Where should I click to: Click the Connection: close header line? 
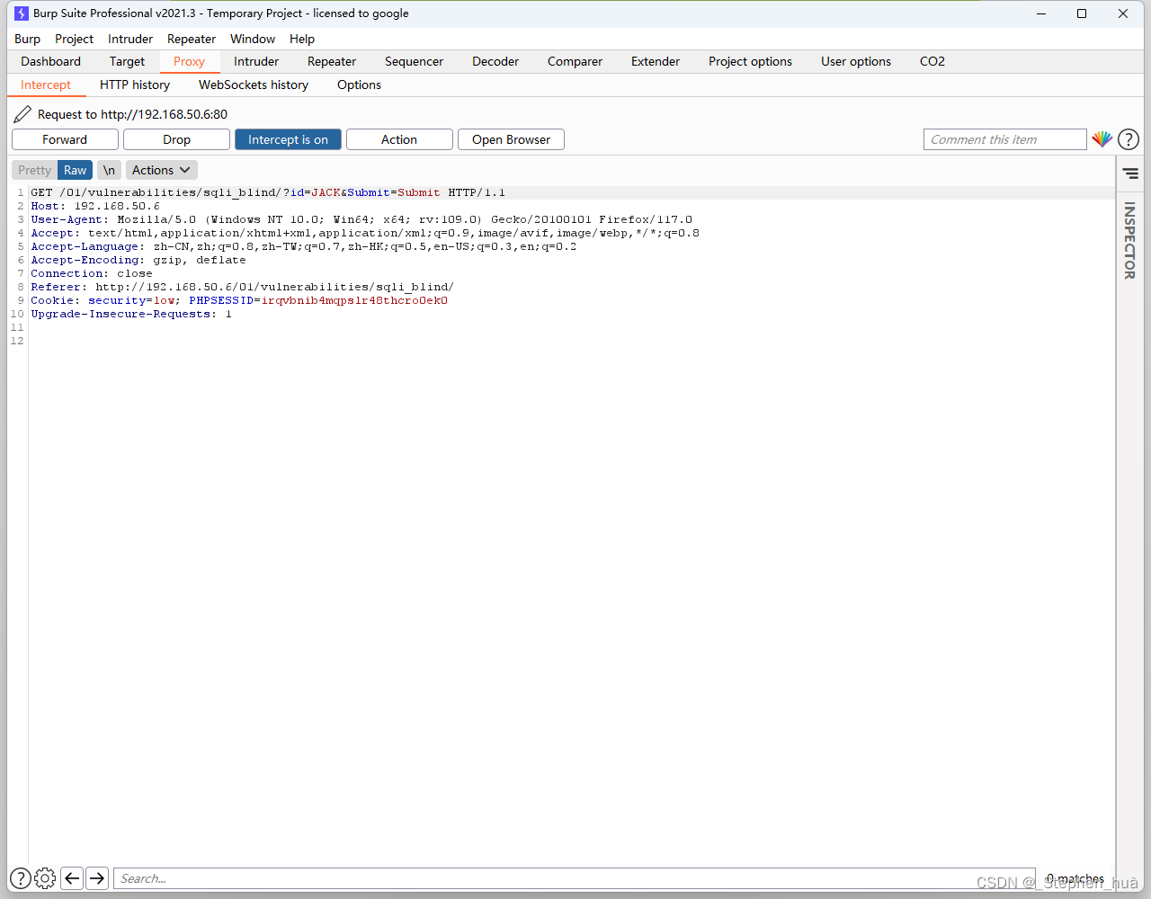coord(92,273)
